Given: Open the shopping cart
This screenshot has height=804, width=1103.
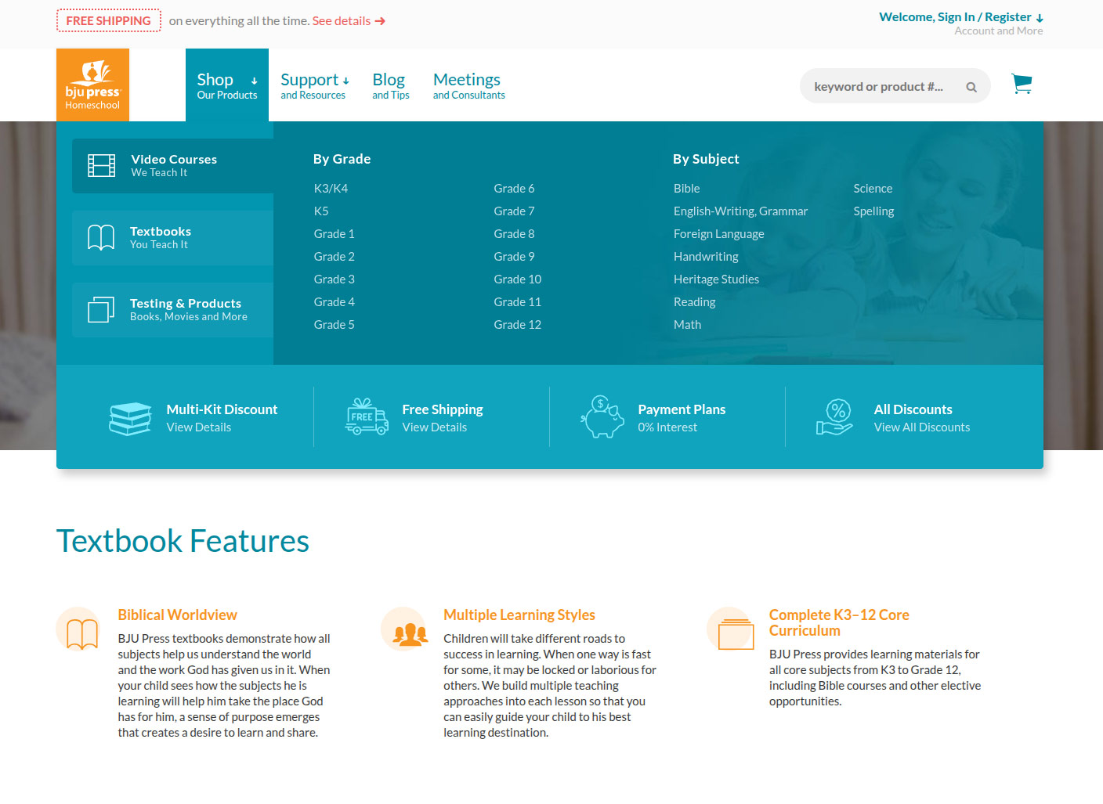Looking at the screenshot, I should (1022, 84).
